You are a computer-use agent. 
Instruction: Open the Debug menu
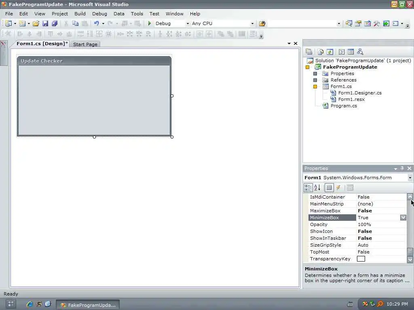tap(99, 14)
